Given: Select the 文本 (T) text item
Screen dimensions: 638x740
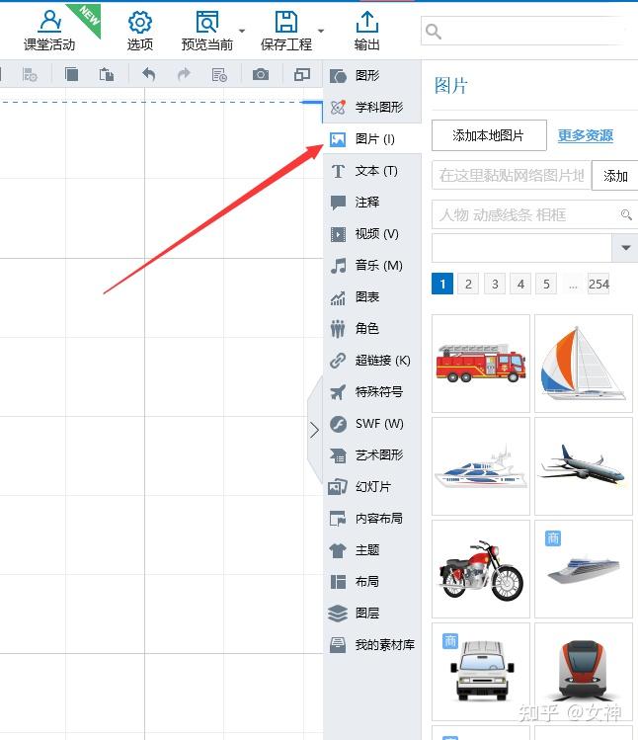Looking at the screenshot, I should point(372,170).
